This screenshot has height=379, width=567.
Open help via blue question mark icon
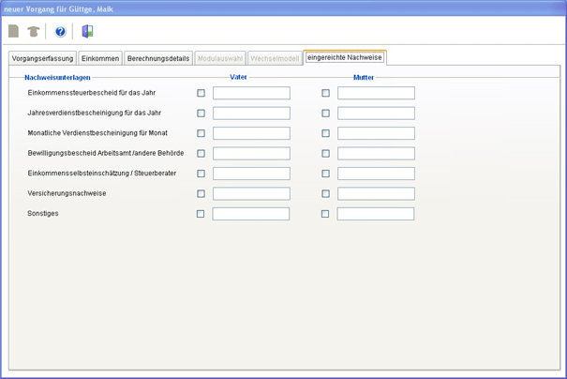tap(60, 31)
